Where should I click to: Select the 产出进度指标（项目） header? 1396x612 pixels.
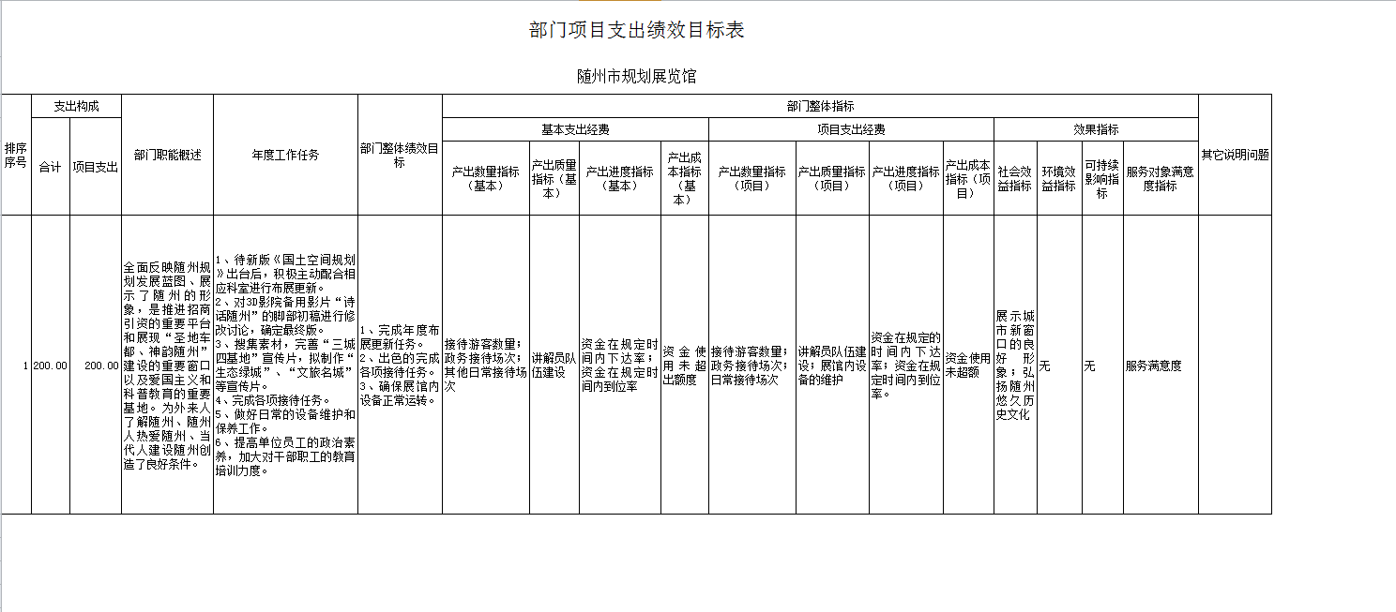(905, 178)
